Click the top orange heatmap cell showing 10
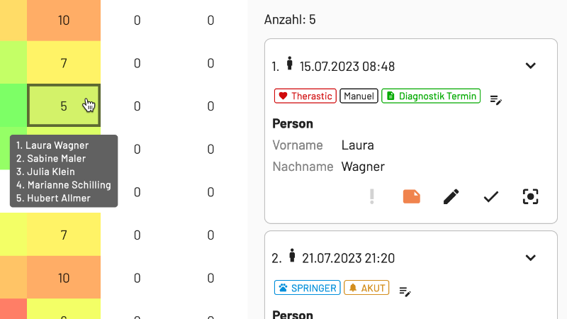The width and height of the screenshot is (567, 319). point(64,21)
